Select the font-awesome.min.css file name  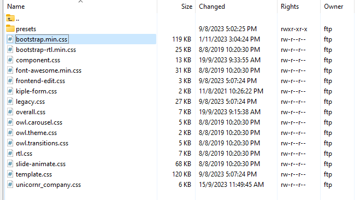click(x=49, y=70)
